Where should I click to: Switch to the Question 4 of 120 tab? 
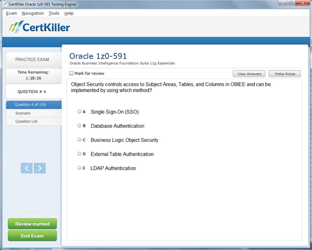34,105
